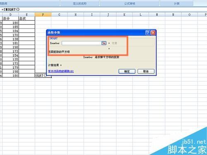The height and width of the screenshot is (155, 207).
Task: Select column M header
Action: [157, 14]
